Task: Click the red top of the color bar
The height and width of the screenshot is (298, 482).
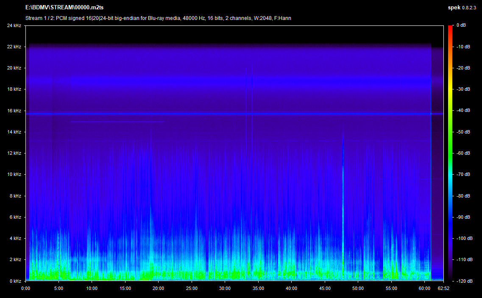Action: point(450,28)
